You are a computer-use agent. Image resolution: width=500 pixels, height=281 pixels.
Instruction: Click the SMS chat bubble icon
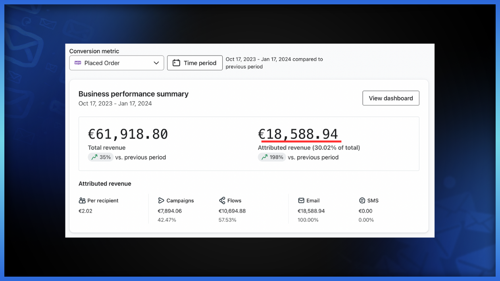pyautogui.click(x=362, y=200)
